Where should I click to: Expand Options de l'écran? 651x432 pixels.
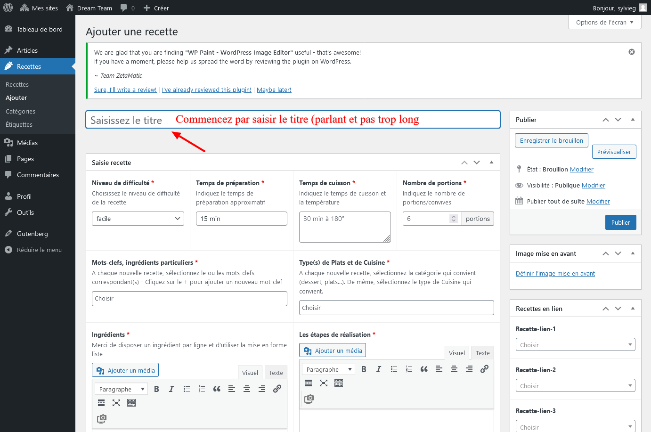pos(605,22)
